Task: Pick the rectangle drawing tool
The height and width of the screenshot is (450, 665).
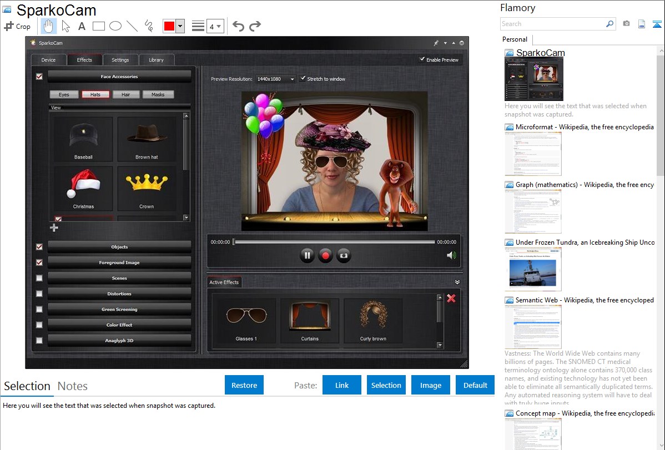Action: click(x=98, y=26)
